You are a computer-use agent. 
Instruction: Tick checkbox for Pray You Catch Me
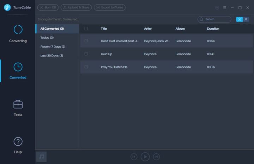point(86,67)
